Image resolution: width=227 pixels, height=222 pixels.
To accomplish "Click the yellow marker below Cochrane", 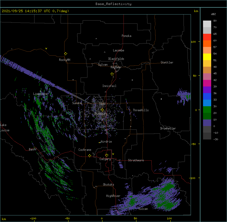I will click(x=90, y=156).
